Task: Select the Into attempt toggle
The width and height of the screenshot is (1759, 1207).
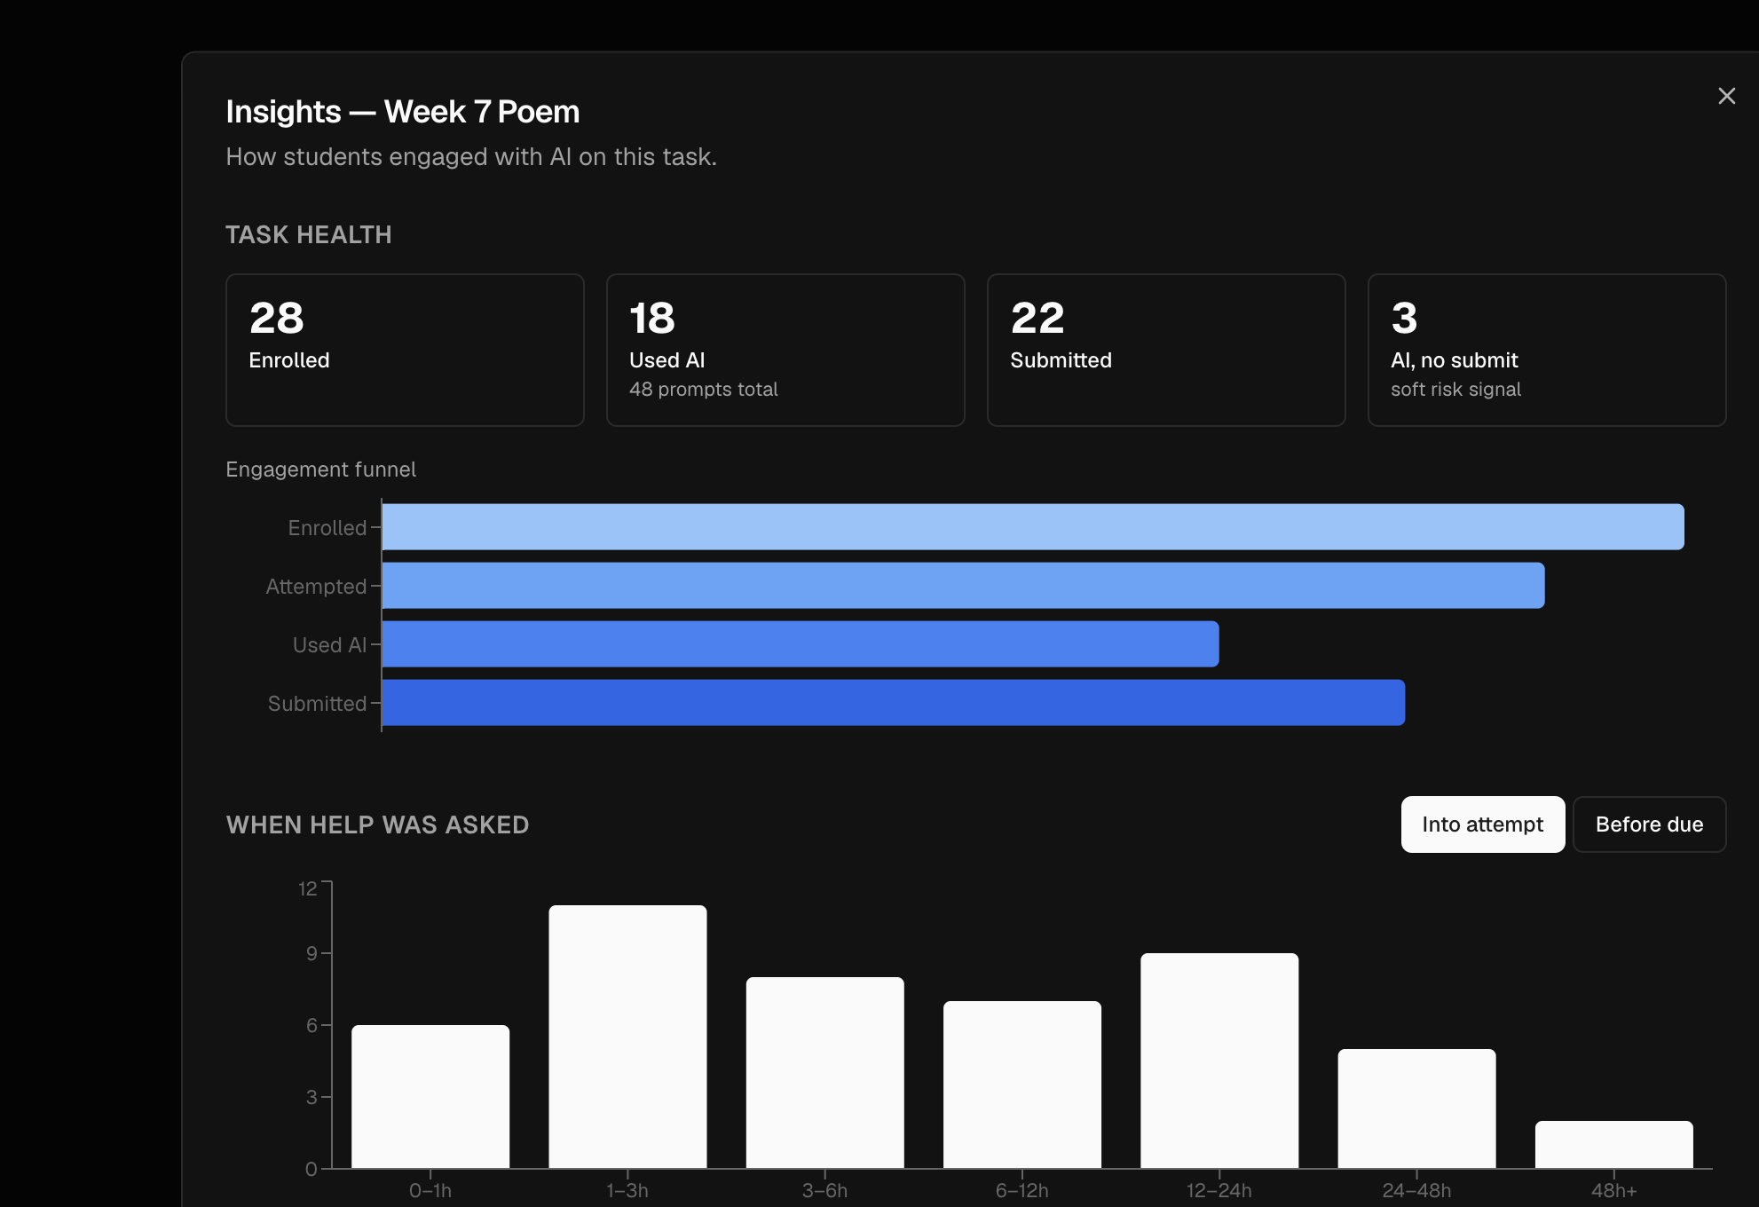Action: [1483, 824]
